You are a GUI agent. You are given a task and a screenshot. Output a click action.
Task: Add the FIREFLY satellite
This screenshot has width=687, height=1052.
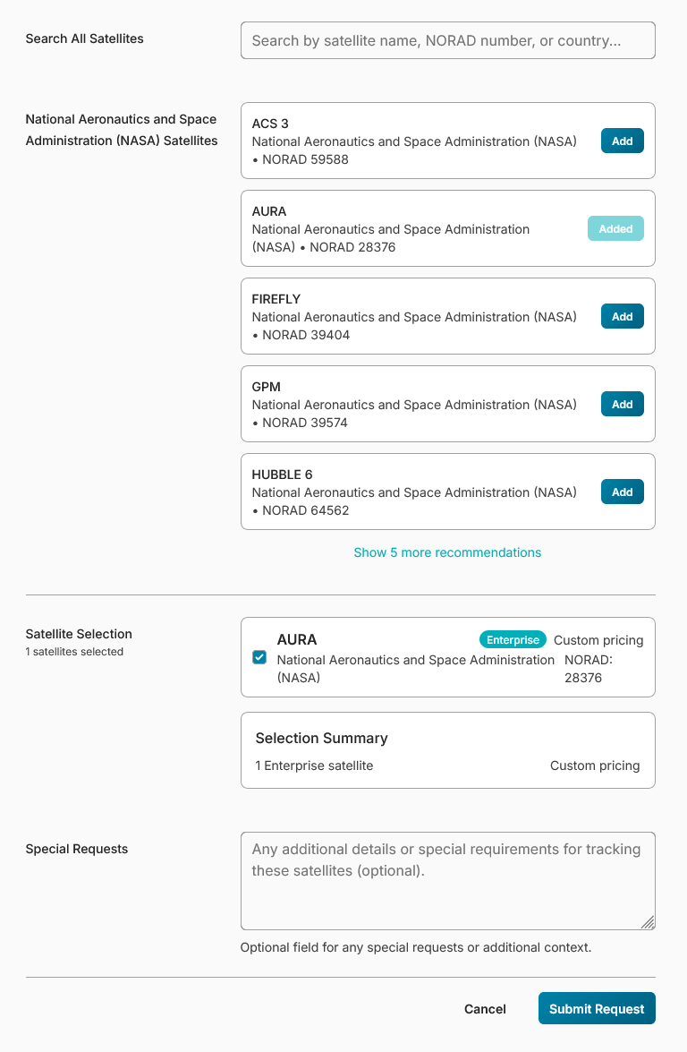coord(622,316)
